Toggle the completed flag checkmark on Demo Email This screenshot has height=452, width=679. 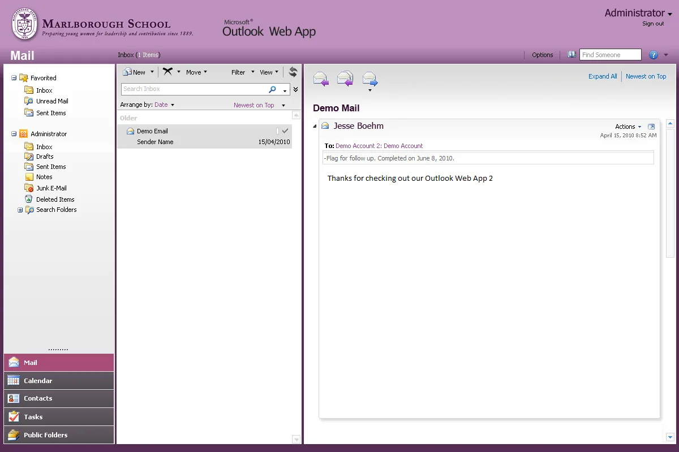[285, 131]
